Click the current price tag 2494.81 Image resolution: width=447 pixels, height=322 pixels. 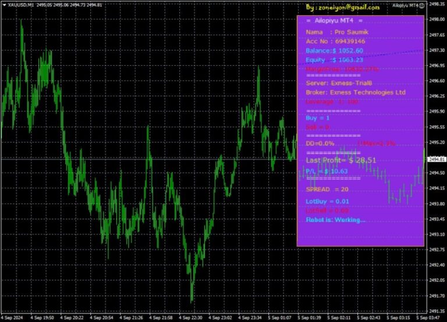[437, 159]
